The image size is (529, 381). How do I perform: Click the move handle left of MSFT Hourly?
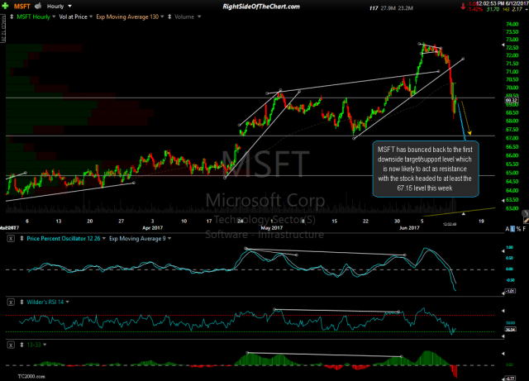point(12,17)
